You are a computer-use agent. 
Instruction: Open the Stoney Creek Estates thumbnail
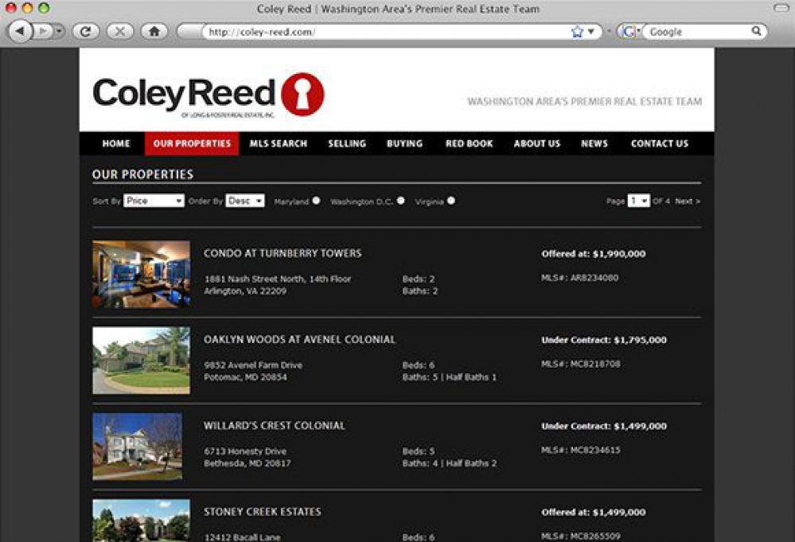[142, 521]
